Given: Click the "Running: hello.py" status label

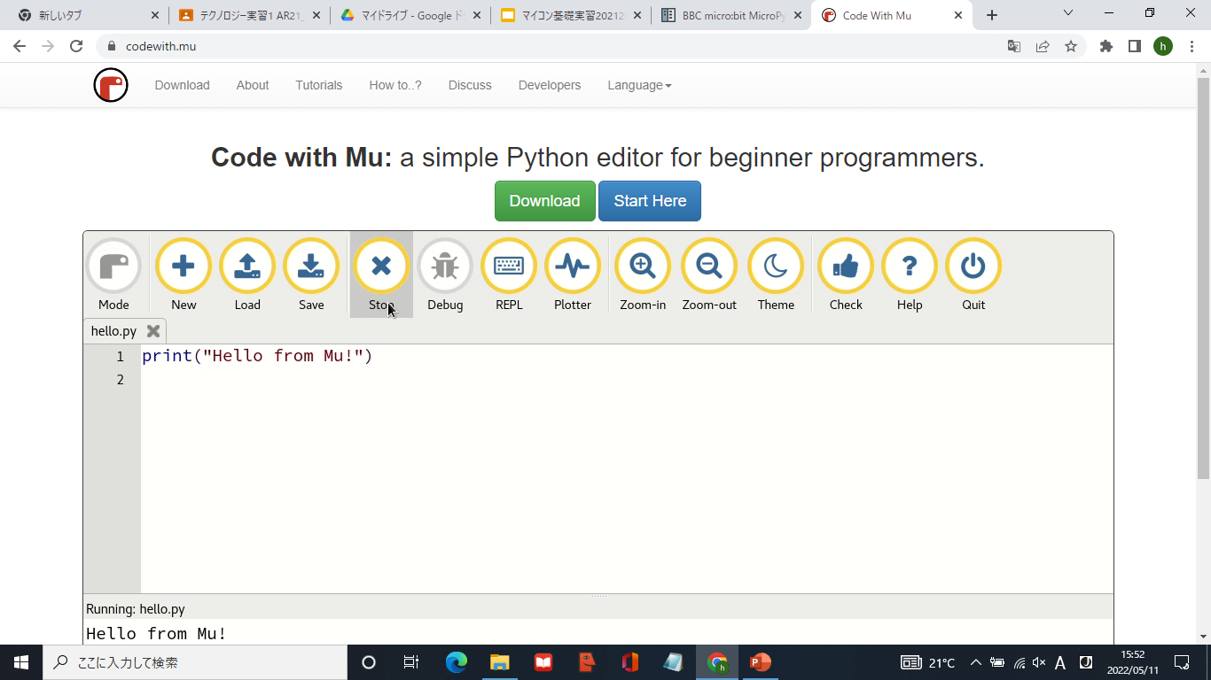Looking at the screenshot, I should coord(136,609).
